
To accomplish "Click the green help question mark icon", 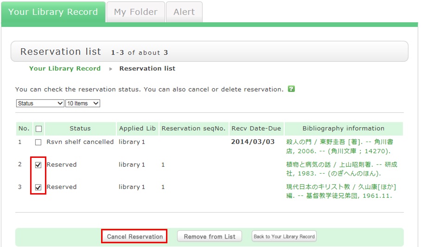I will [291, 89].
